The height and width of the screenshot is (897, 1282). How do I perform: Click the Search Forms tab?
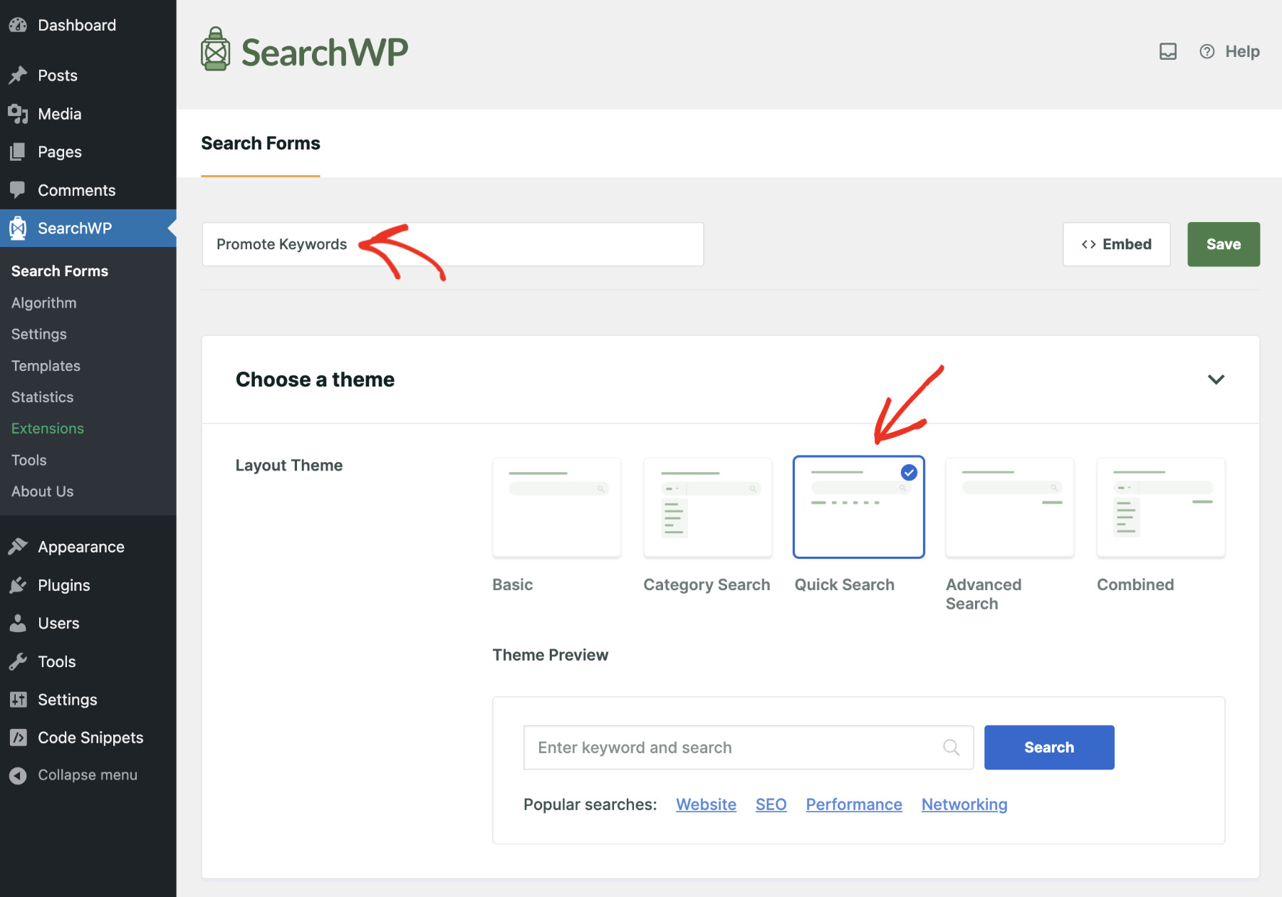tap(261, 143)
